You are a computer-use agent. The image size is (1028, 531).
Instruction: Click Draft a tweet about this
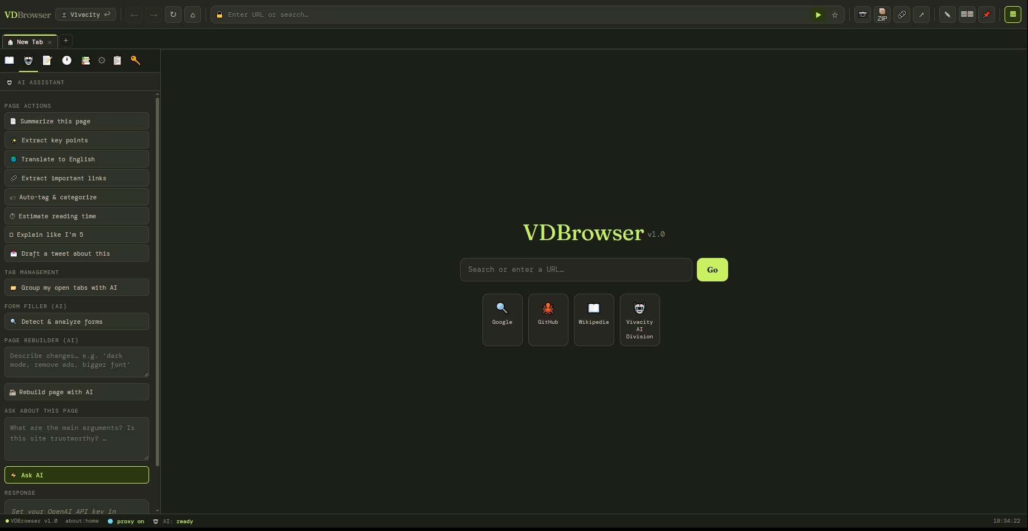click(x=76, y=253)
